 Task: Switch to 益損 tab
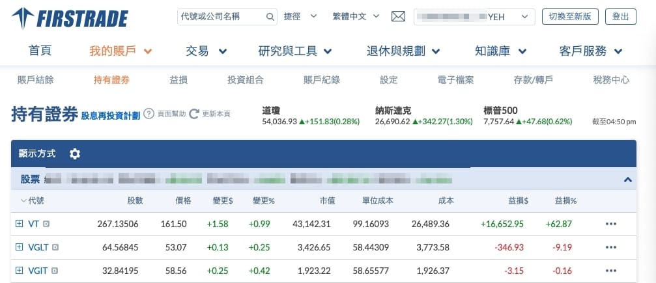click(178, 80)
